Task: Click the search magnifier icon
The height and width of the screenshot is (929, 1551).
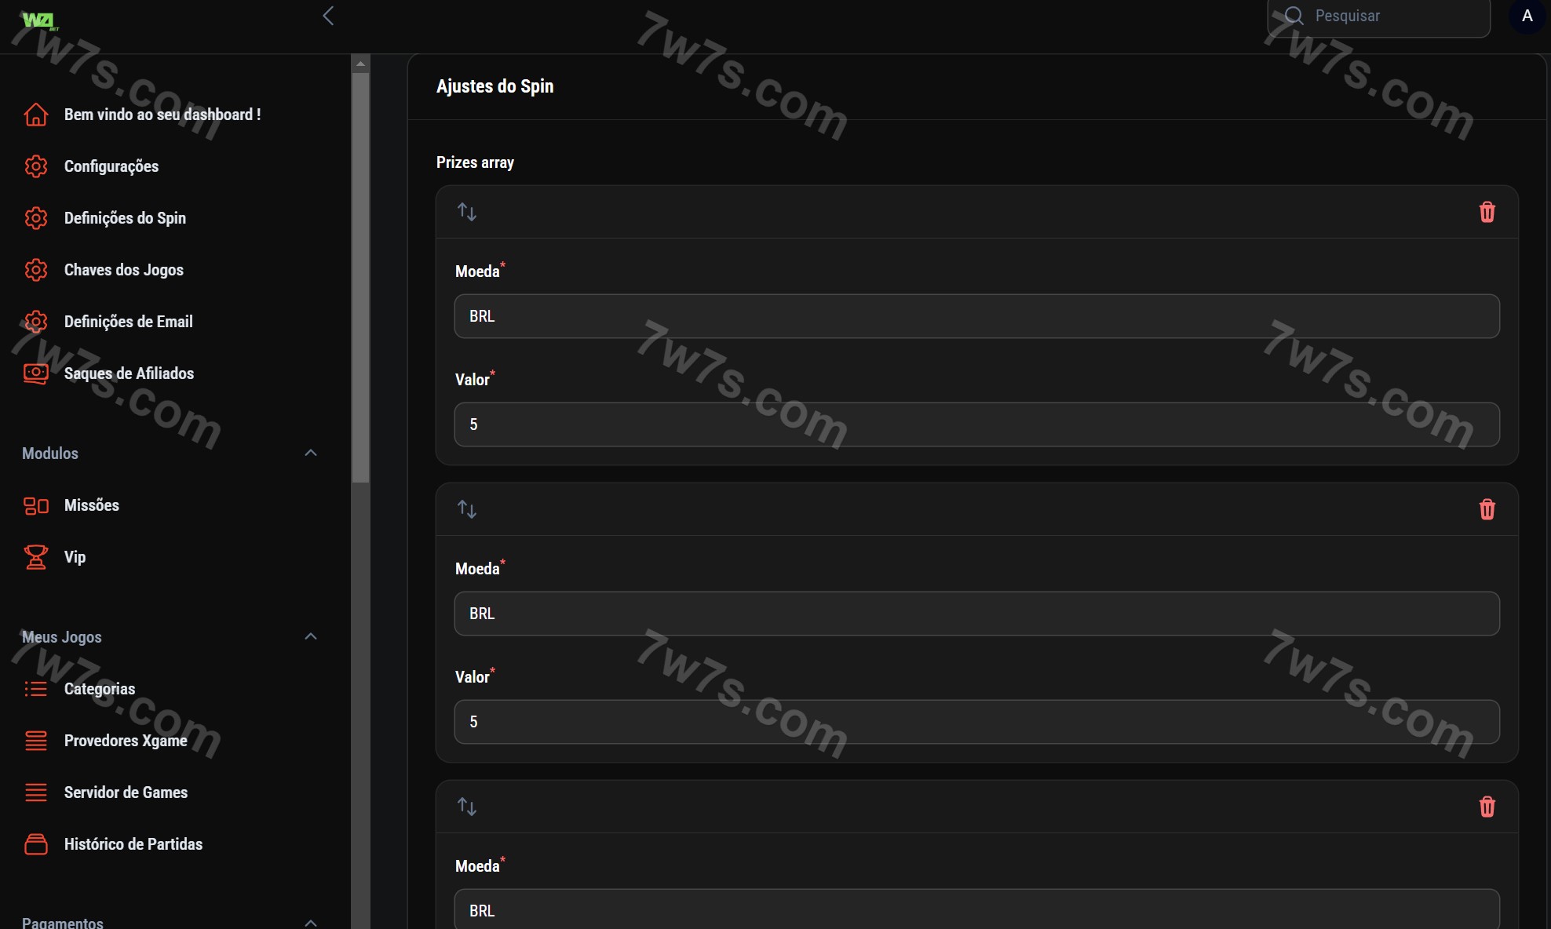Action: (1294, 16)
